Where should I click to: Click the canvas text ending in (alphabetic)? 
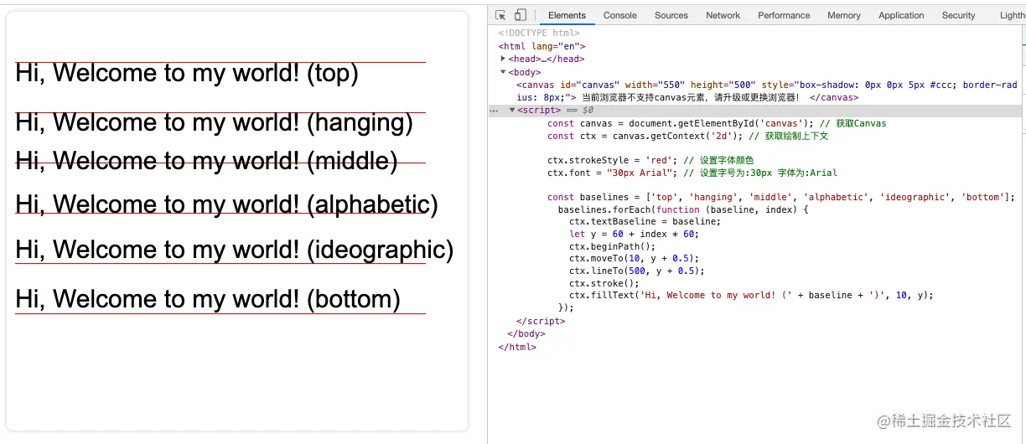pyautogui.click(x=227, y=204)
